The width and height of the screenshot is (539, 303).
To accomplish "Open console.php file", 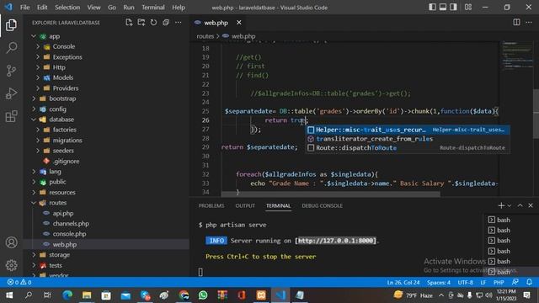I will click(x=107, y=234).
